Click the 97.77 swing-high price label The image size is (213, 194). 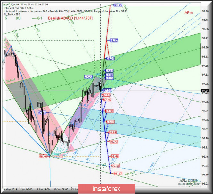(x=88, y=77)
